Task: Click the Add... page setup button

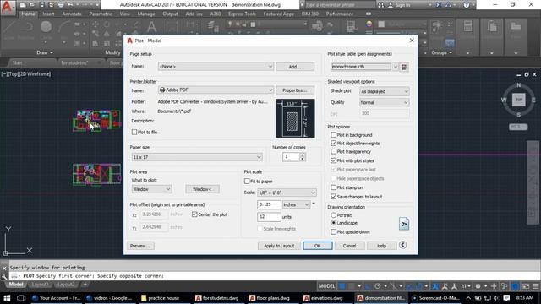Action: point(295,67)
